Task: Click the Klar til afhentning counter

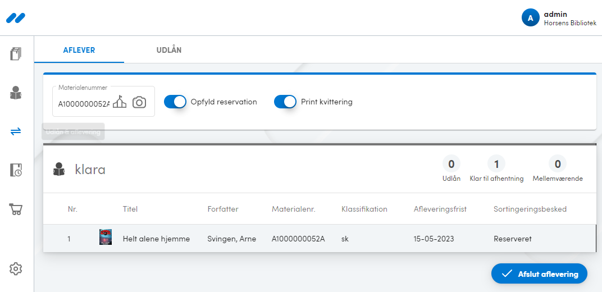Action: (496, 170)
